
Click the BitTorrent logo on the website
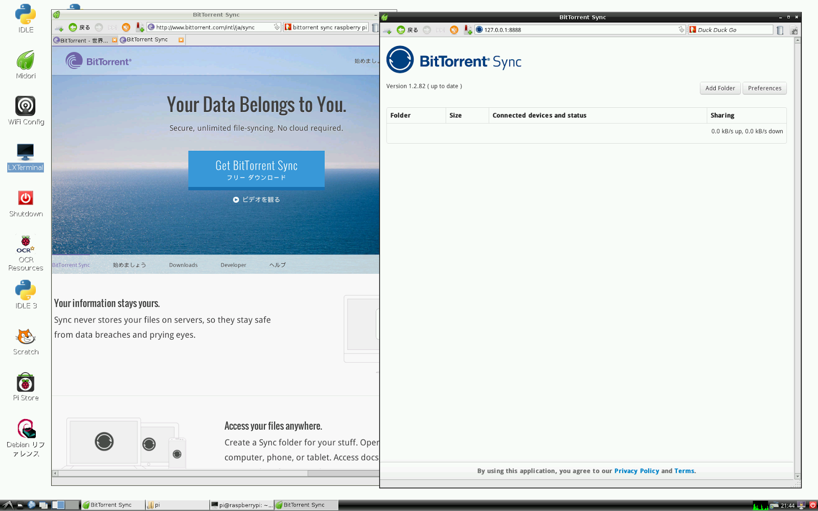pos(99,61)
